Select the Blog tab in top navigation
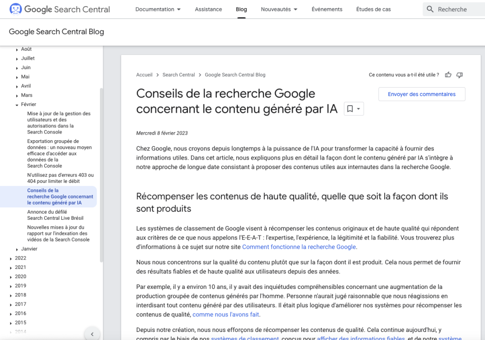The width and height of the screenshot is (485, 340). pos(241,9)
